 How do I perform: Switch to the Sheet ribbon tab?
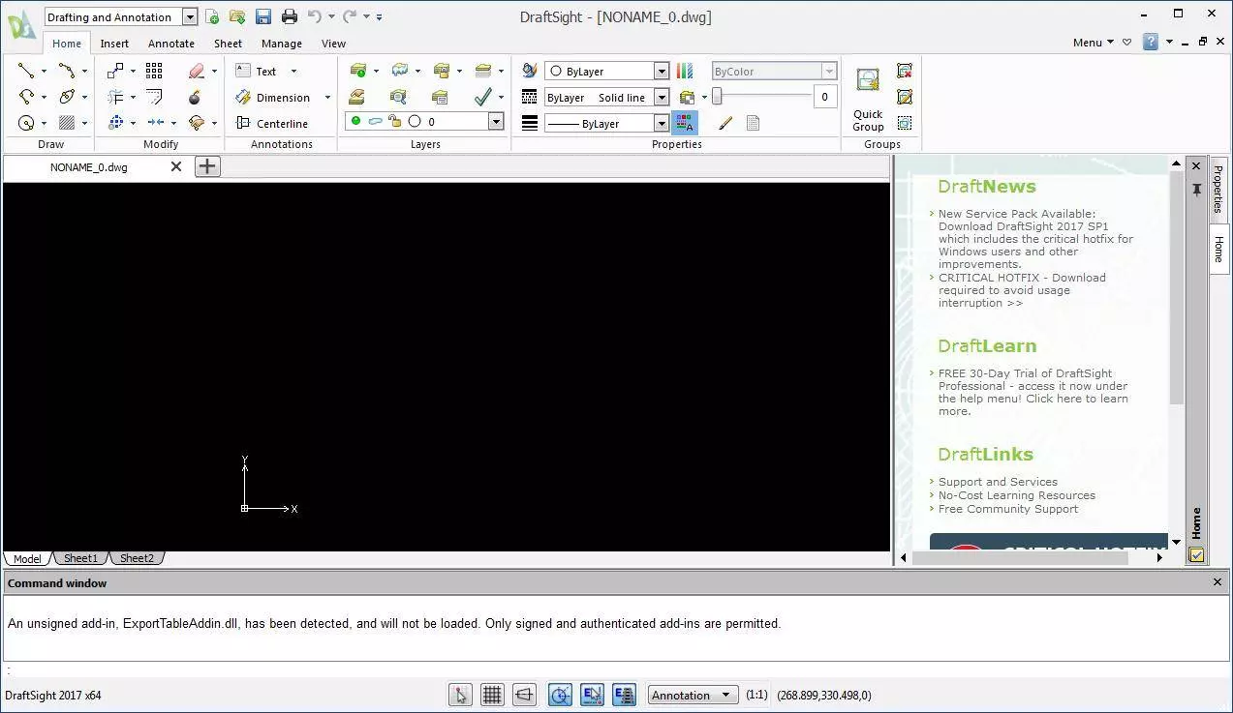(229, 44)
